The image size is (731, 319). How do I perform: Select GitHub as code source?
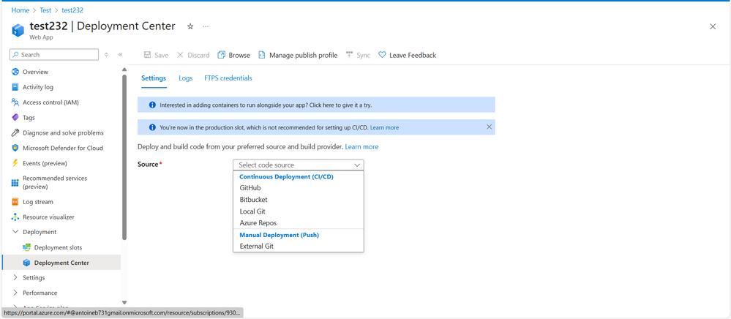[250, 188]
